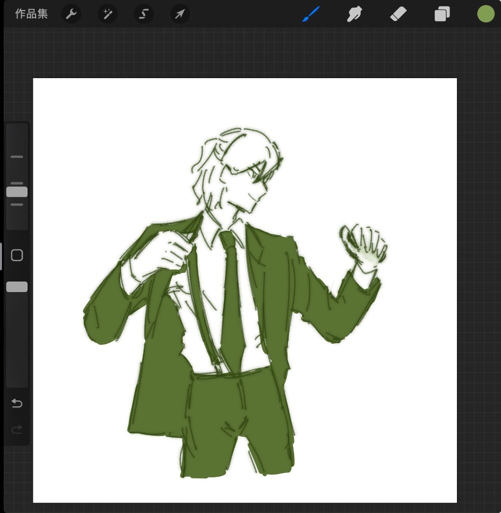Open the Actions wrench menu
Image resolution: width=501 pixels, height=513 pixels.
click(x=71, y=14)
